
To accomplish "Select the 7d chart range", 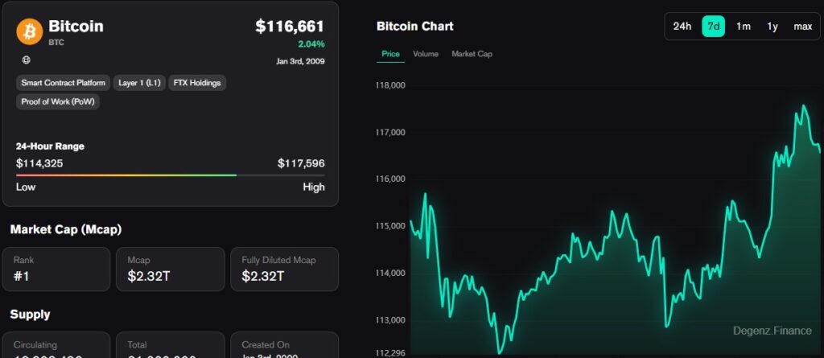I will [713, 27].
